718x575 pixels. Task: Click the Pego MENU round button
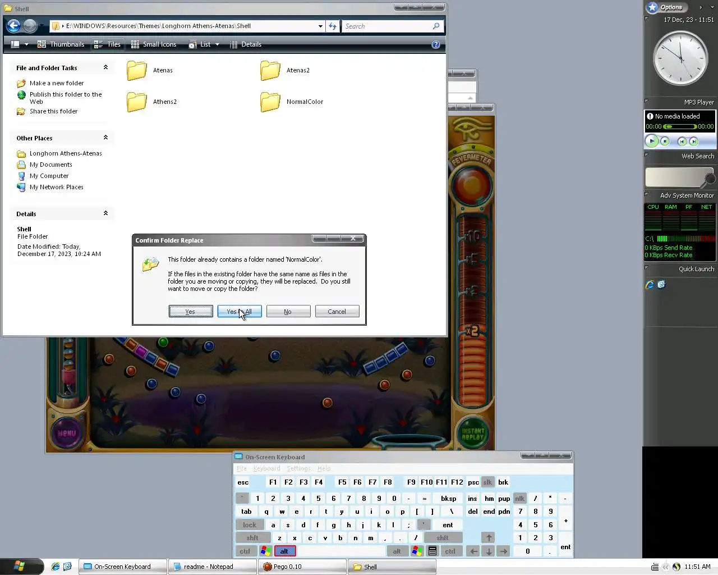[x=67, y=433]
